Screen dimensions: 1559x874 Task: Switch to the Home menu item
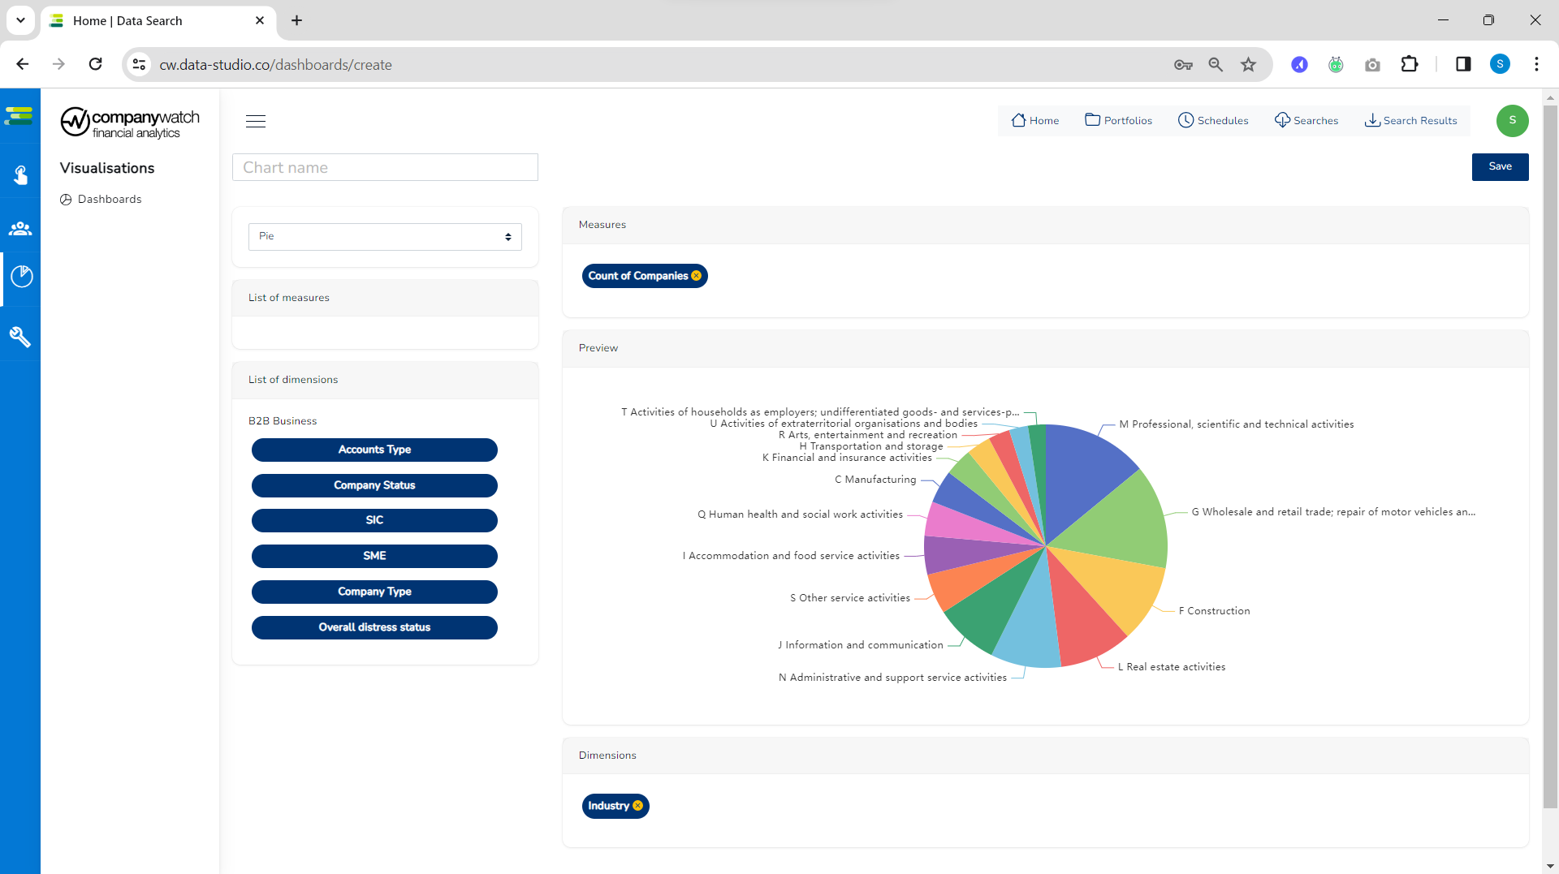pos(1035,120)
